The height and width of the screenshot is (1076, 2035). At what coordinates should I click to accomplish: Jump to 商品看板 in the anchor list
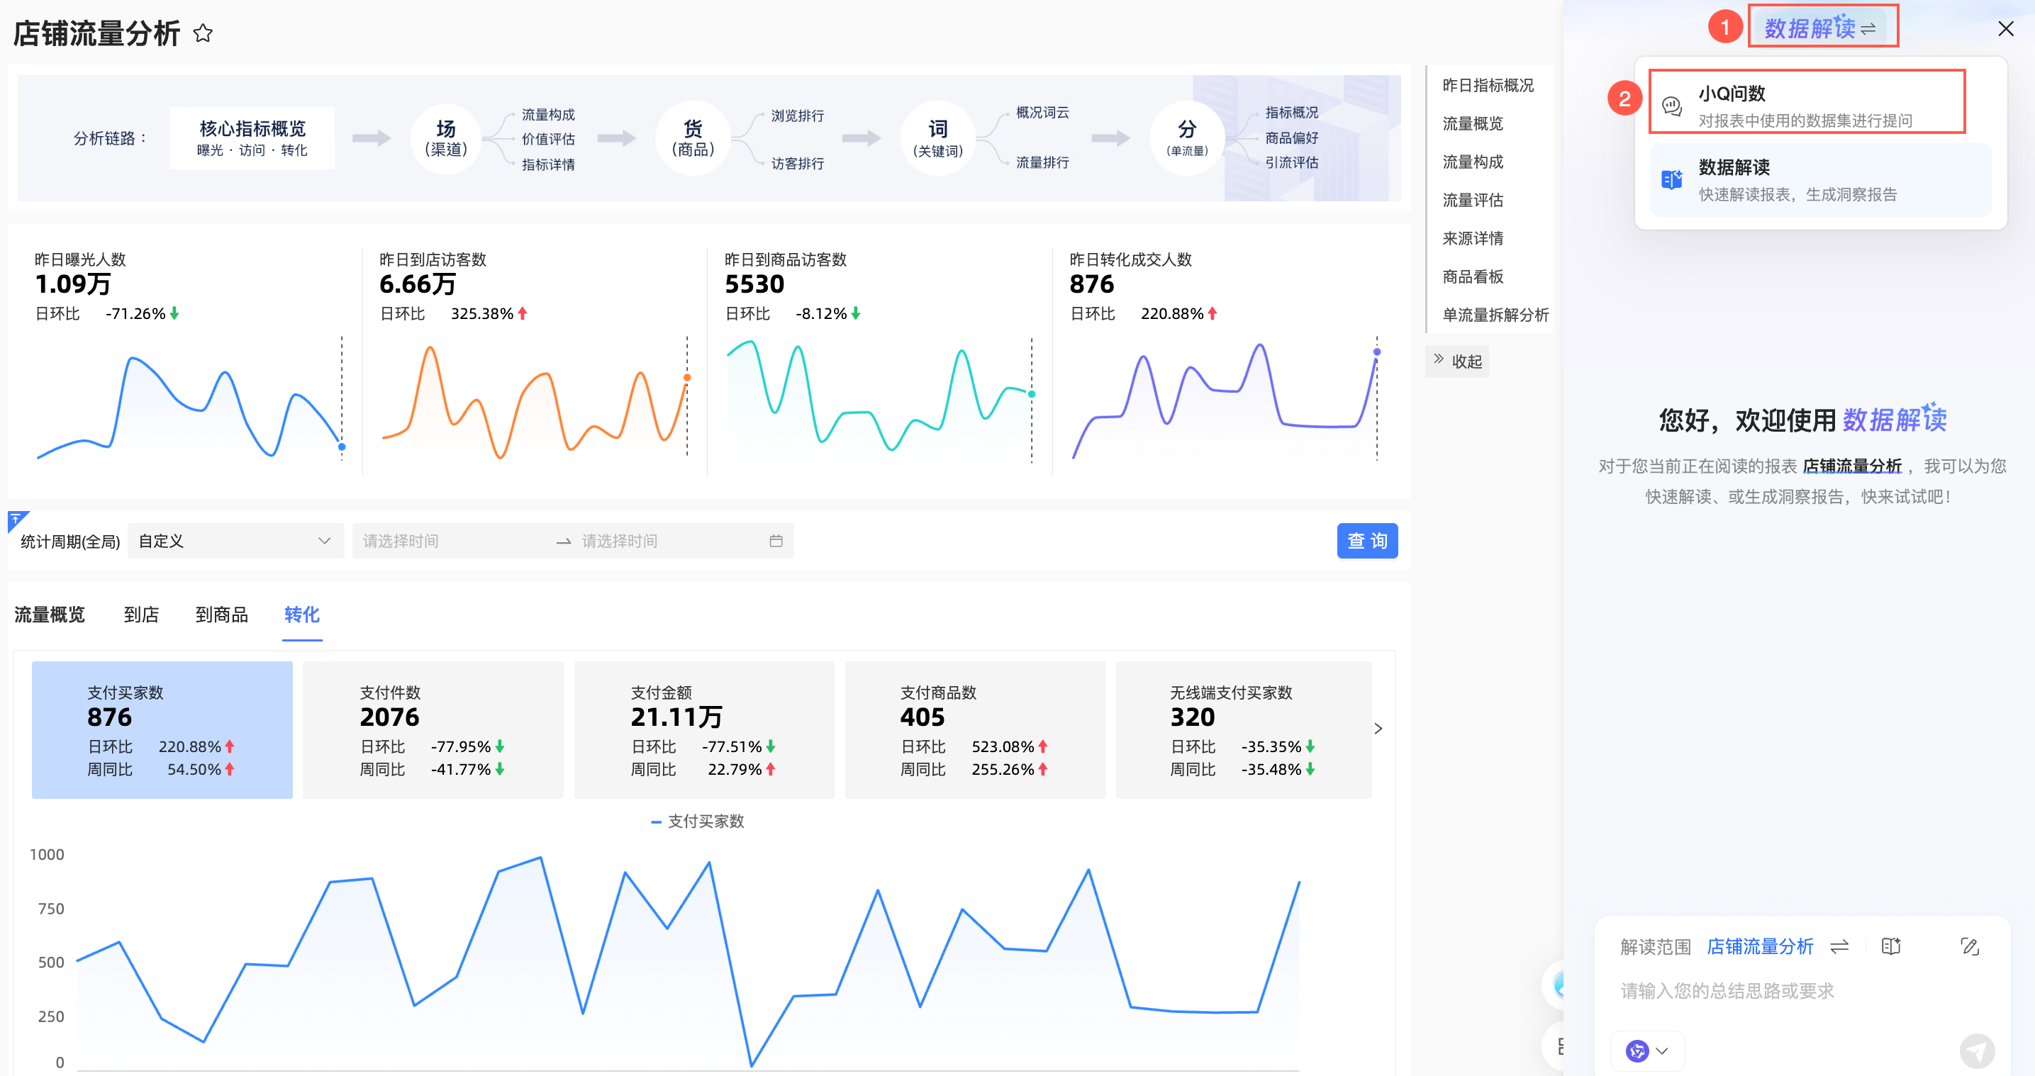click(1473, 276)
